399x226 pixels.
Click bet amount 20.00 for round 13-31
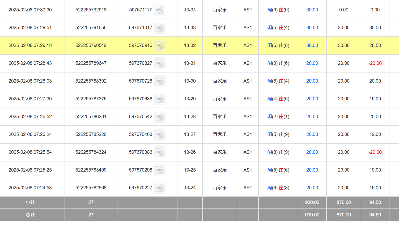[312, 63]
